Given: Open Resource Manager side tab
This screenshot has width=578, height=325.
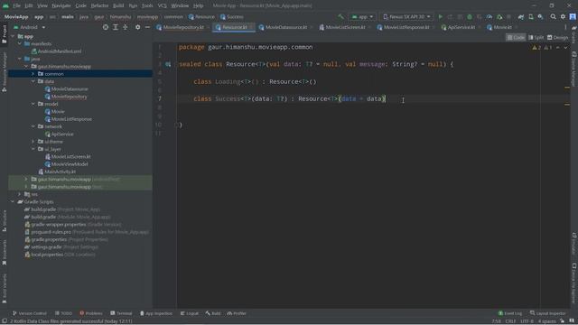Looking at the screenshot, I should pos(4,71).
